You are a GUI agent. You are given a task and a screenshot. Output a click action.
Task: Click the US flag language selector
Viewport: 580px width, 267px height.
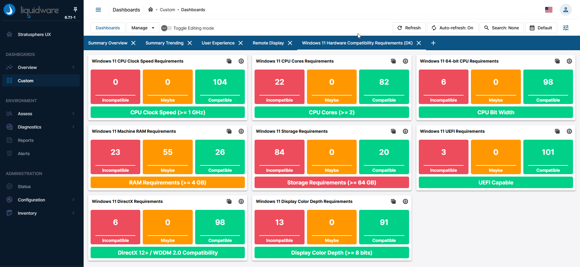coord(548,10)
